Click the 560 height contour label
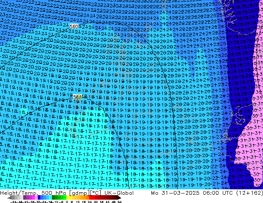263x203 pixels. pyautogui.click(x=74, y=27)
